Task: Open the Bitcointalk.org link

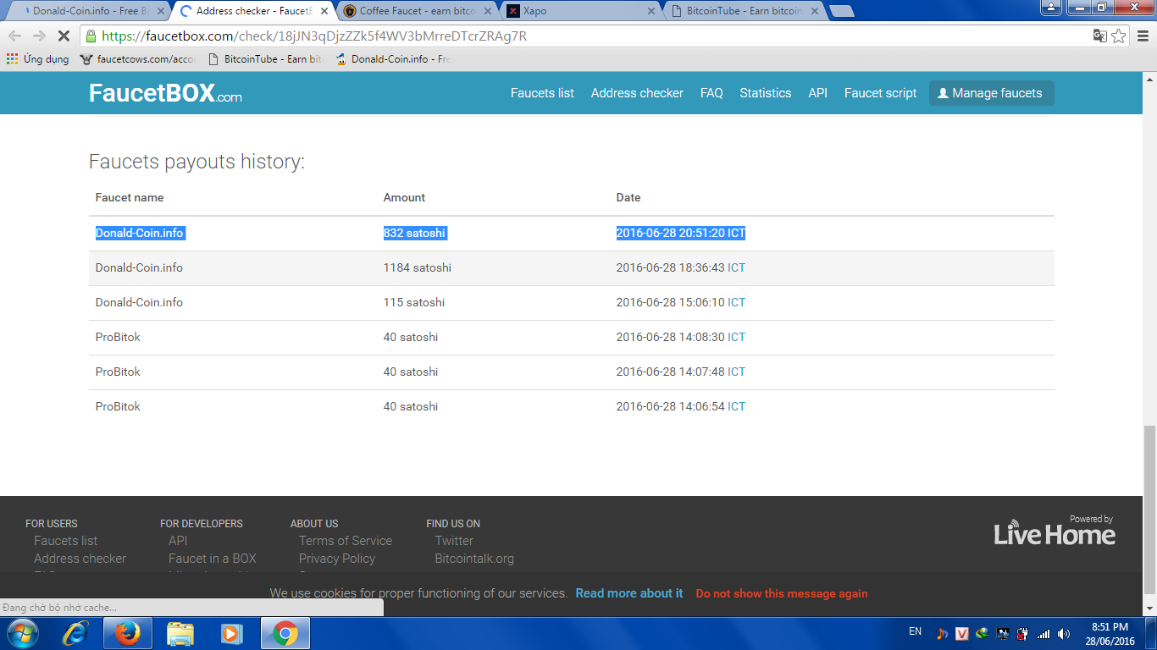Action: [474, 559]
